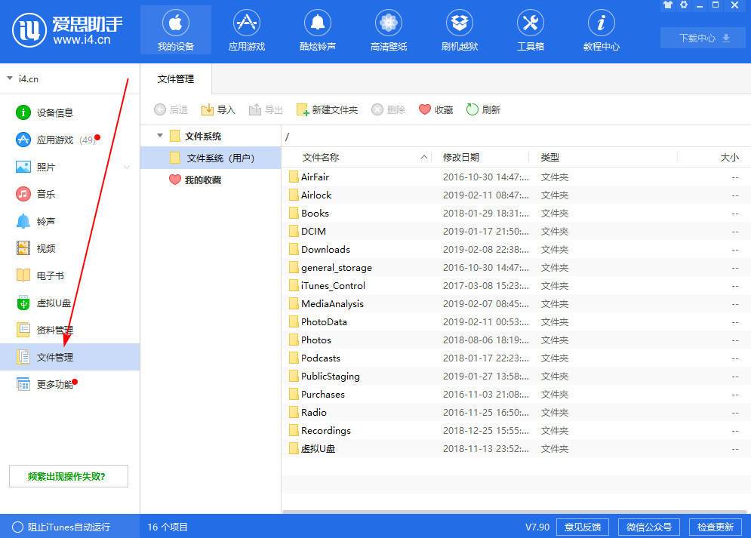Open 虚拟U盘 from the sidebar

[53, 302]
